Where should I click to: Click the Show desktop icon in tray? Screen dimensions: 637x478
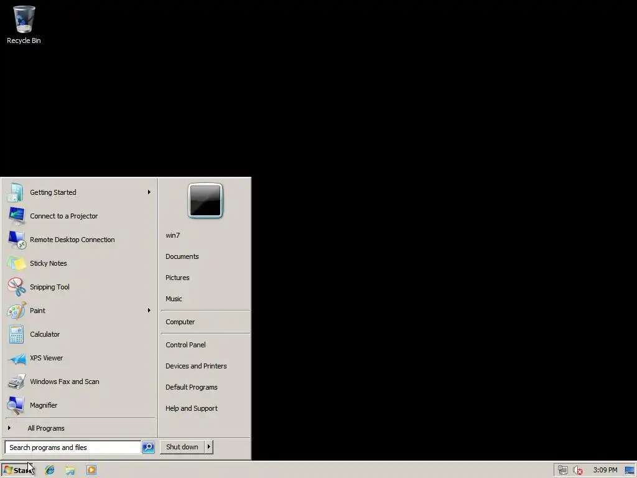tap(630, 471)
